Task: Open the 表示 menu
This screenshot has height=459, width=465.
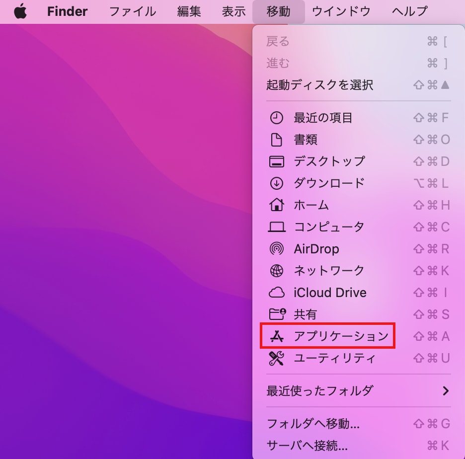Action: pos(233,11)
